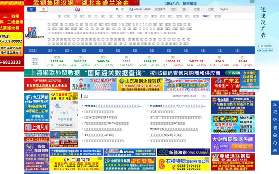Expand second chevron item in blue navigation bar
The width and height of the screenshot is (279, 174).
69,50
